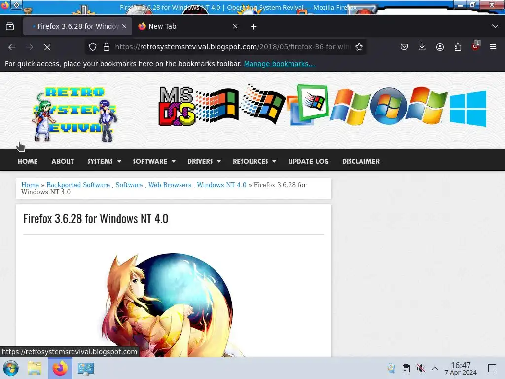This screenshot has height=379, width=505.
Task: Click the Retro Systems Revival logo
Action: 74,114
